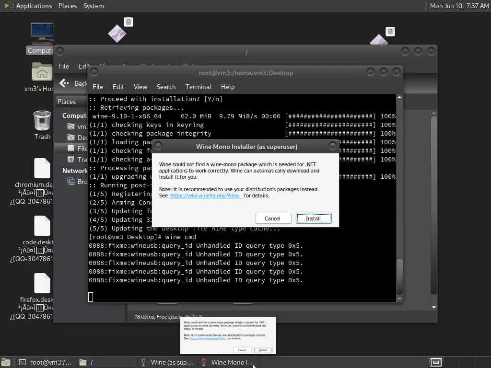Close the Wine Mono Installer dialog
This screenshot has height=368, width=491.
tap(333, 145)
